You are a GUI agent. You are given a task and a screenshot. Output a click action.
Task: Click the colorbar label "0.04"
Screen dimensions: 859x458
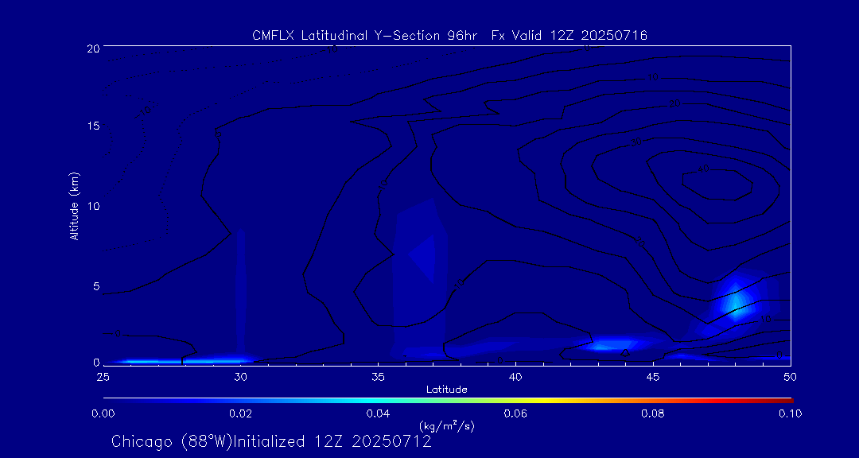click(x=378, y=413)
